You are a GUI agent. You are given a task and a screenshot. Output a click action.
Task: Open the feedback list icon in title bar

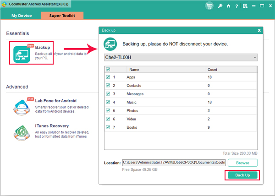coord(245,6)
